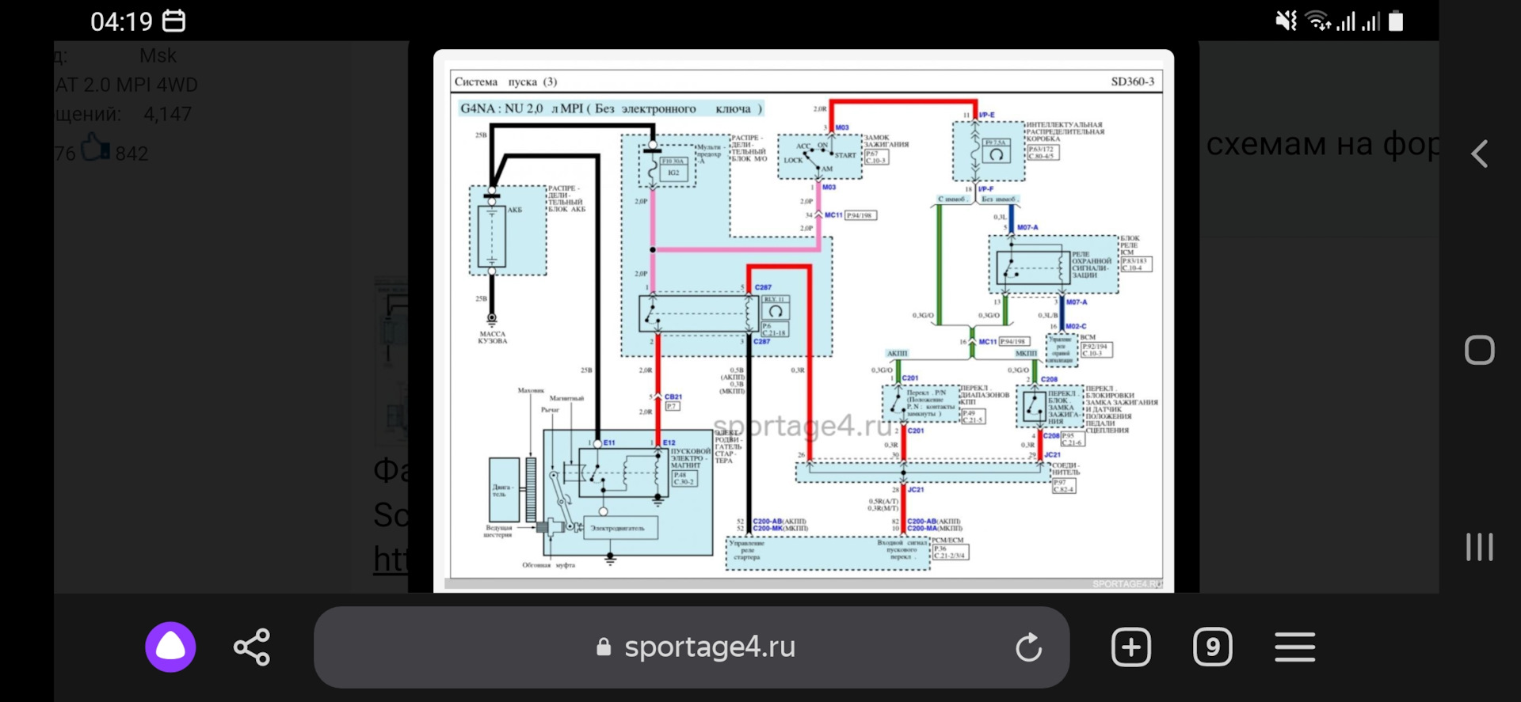Image resolution: width=1521 pixels, height=702 pixels.
Task: Open Android recent apps button
Action: [1479, 547]
